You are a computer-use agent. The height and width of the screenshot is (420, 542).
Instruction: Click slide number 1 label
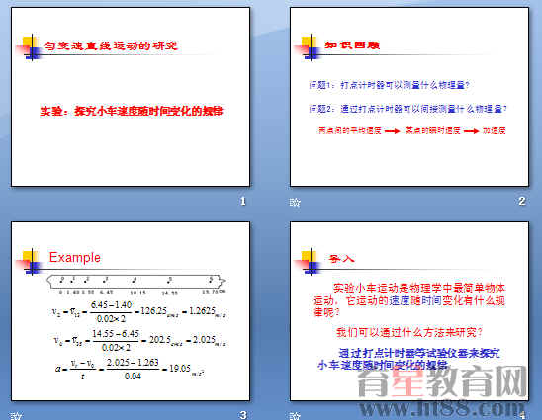pos(243,201)
